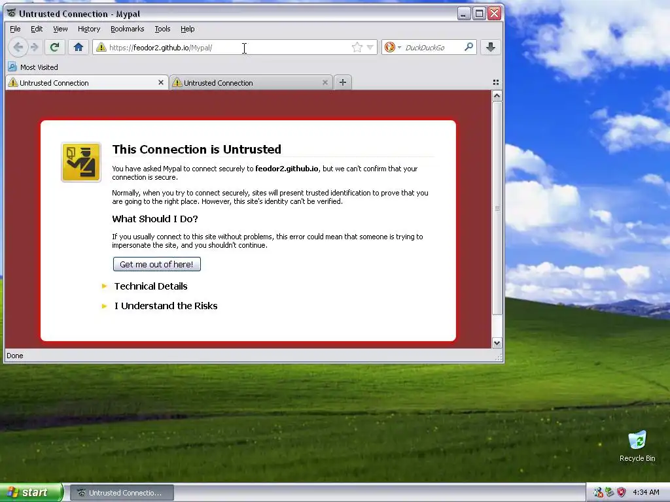Click the Get me out of here! button

pyautogui.click(x=157, y=264)
